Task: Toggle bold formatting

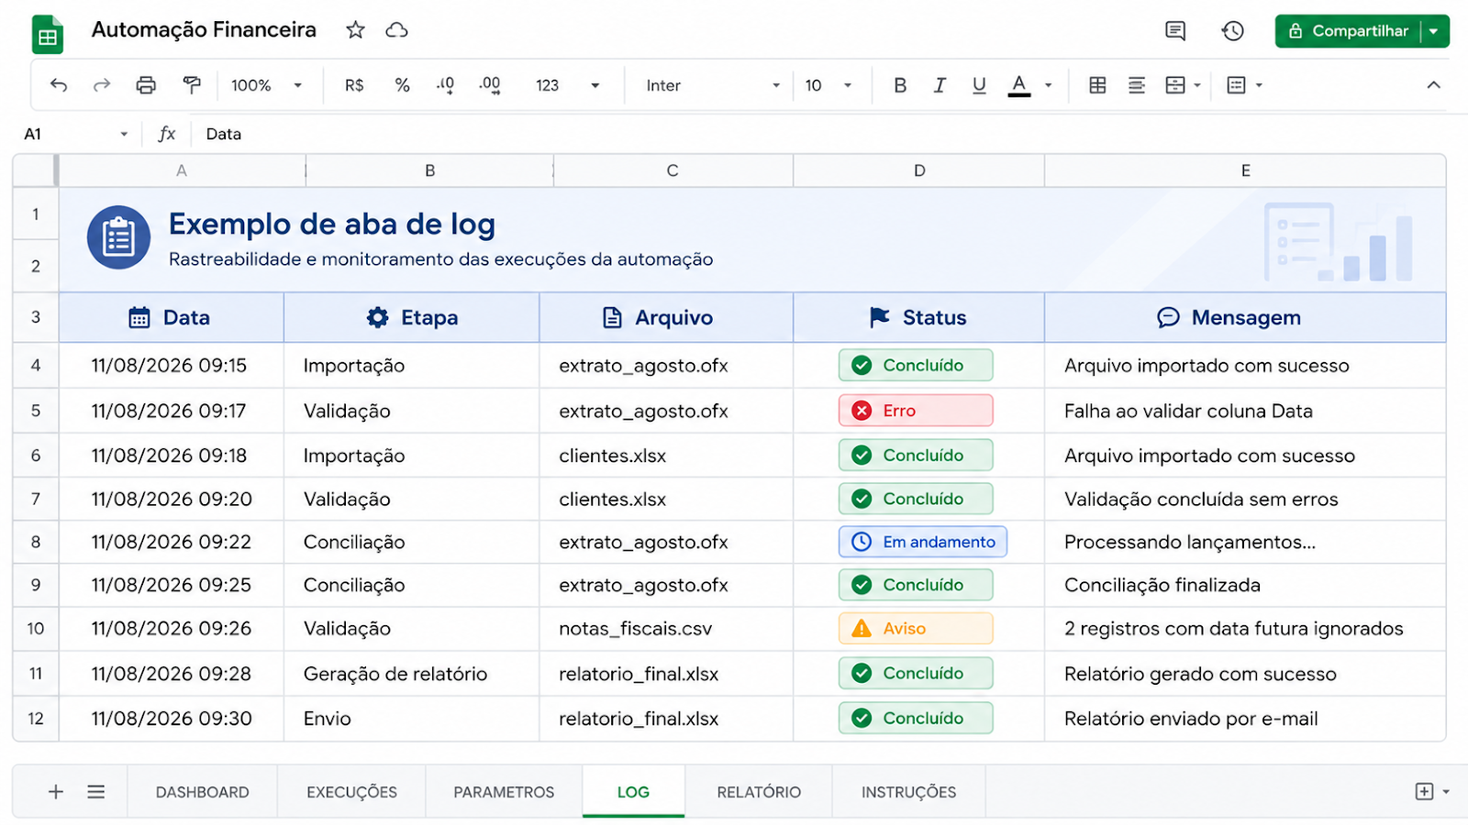Action: pos(900,85)
